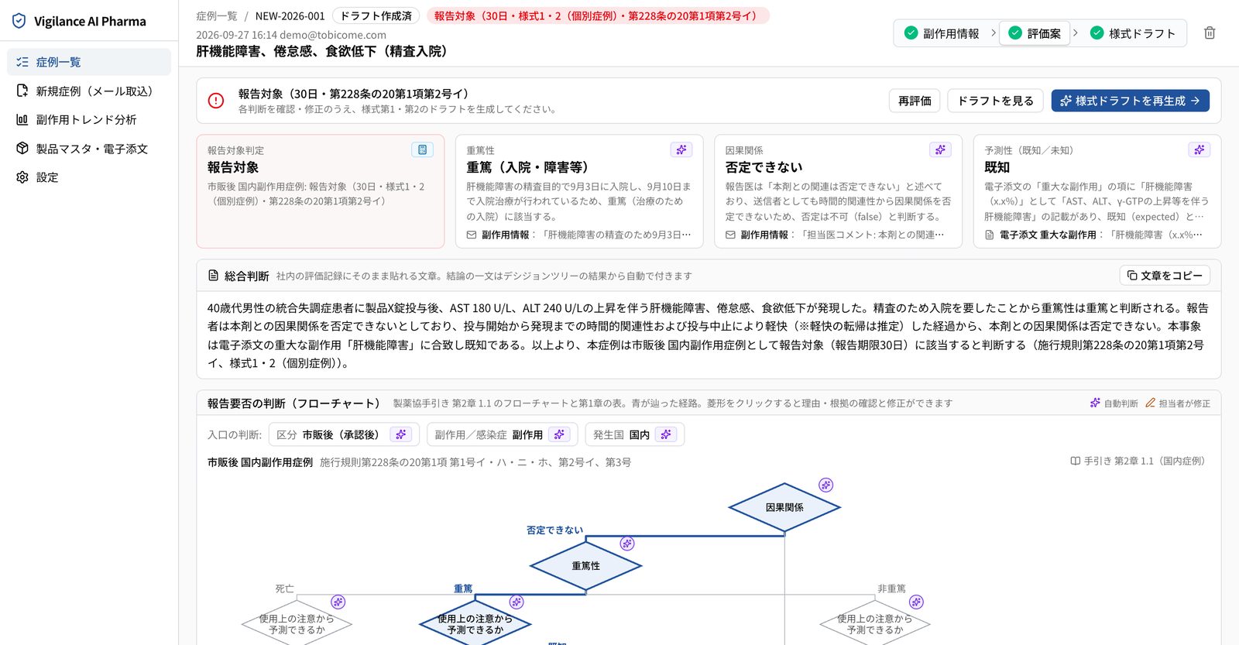This screenshot has height=645, width=1239.
Task: Click the Vigilance AI Pharma shield logo
Action: 19,21
